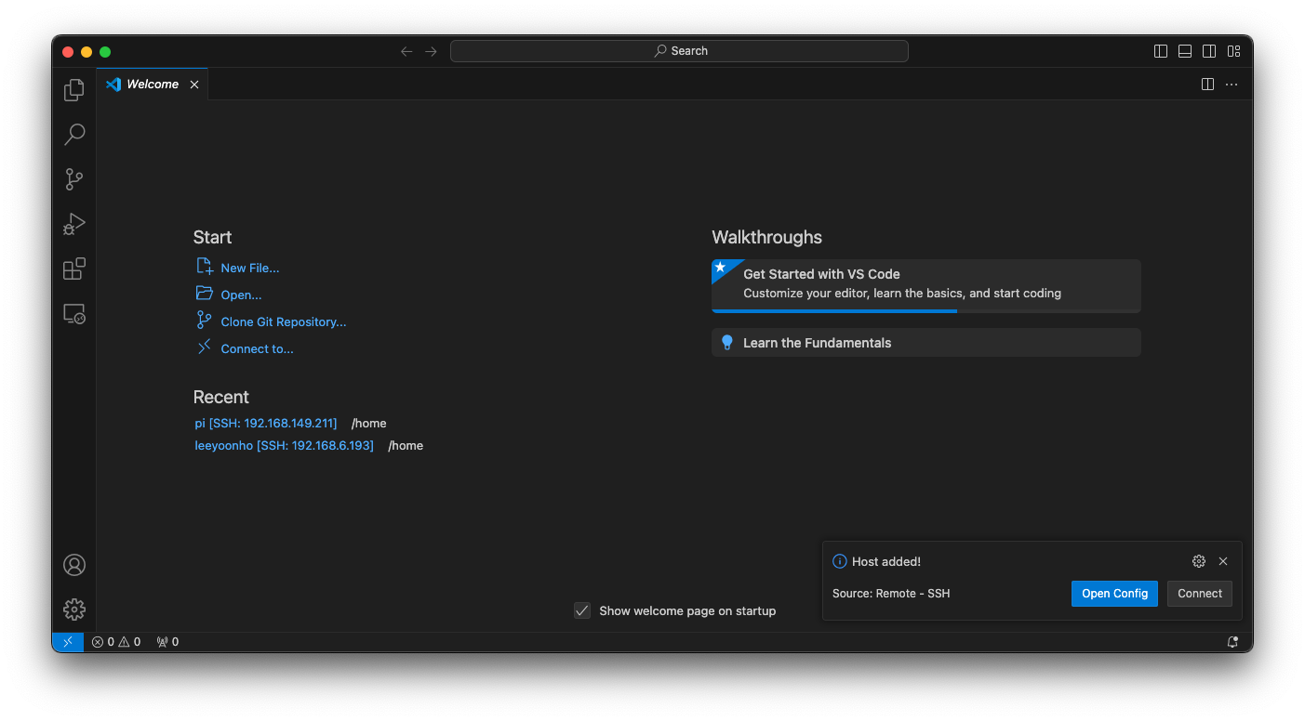
Task: Open the Accounts menu icon
Action: [x=74, y=565]
